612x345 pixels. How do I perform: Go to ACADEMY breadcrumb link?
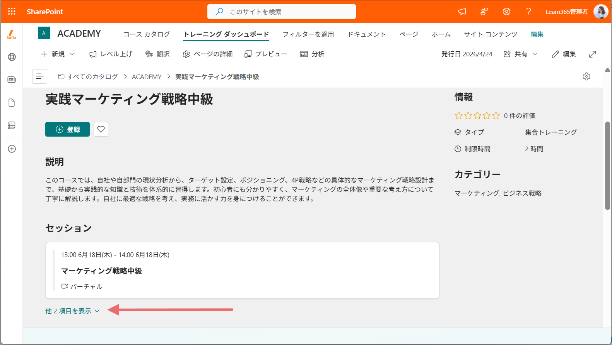[x=147, y=76]
